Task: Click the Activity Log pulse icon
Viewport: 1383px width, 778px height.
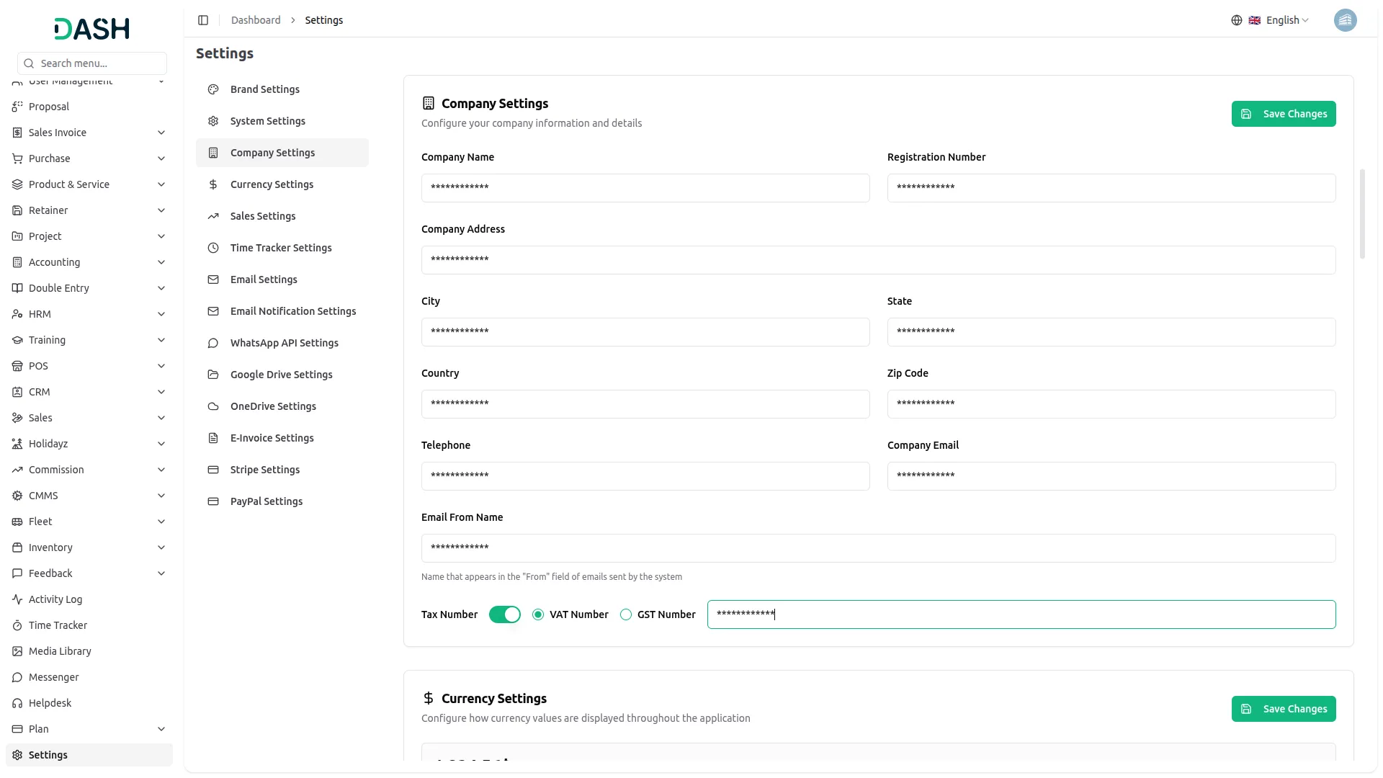Action: click(17, 599)
